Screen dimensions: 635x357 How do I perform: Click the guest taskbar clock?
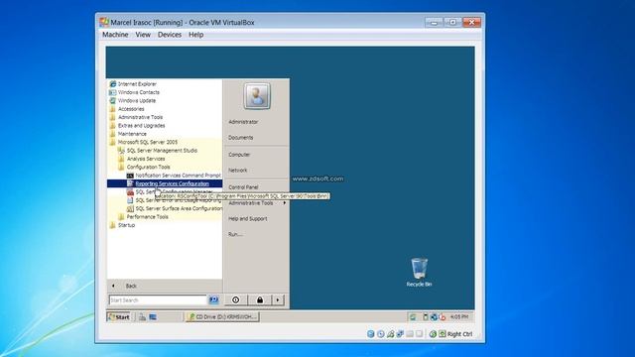click(x=459, y=317)
